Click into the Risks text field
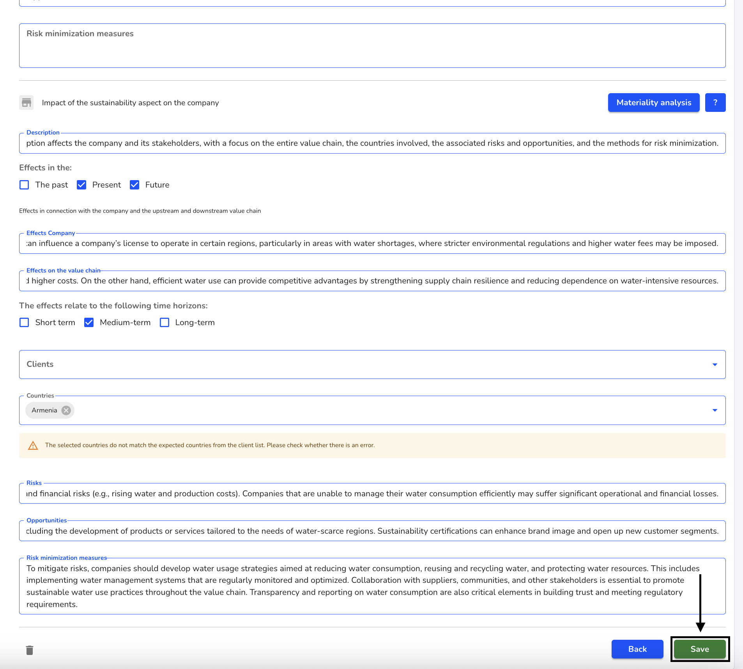743x669 pixels. coord(372,494)
